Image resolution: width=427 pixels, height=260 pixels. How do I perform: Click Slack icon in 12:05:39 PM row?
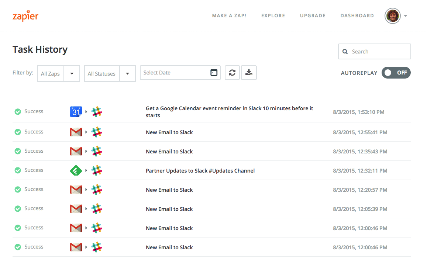97,209
